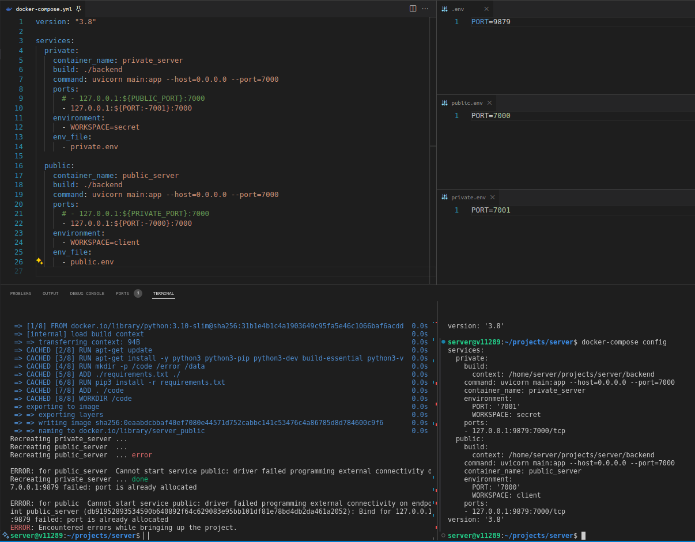Click the Copilot sparkle icon on line 26
Viewport: 695px width, 542px height.
39,261
